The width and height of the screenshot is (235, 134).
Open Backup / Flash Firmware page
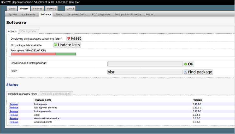[127, 15]
